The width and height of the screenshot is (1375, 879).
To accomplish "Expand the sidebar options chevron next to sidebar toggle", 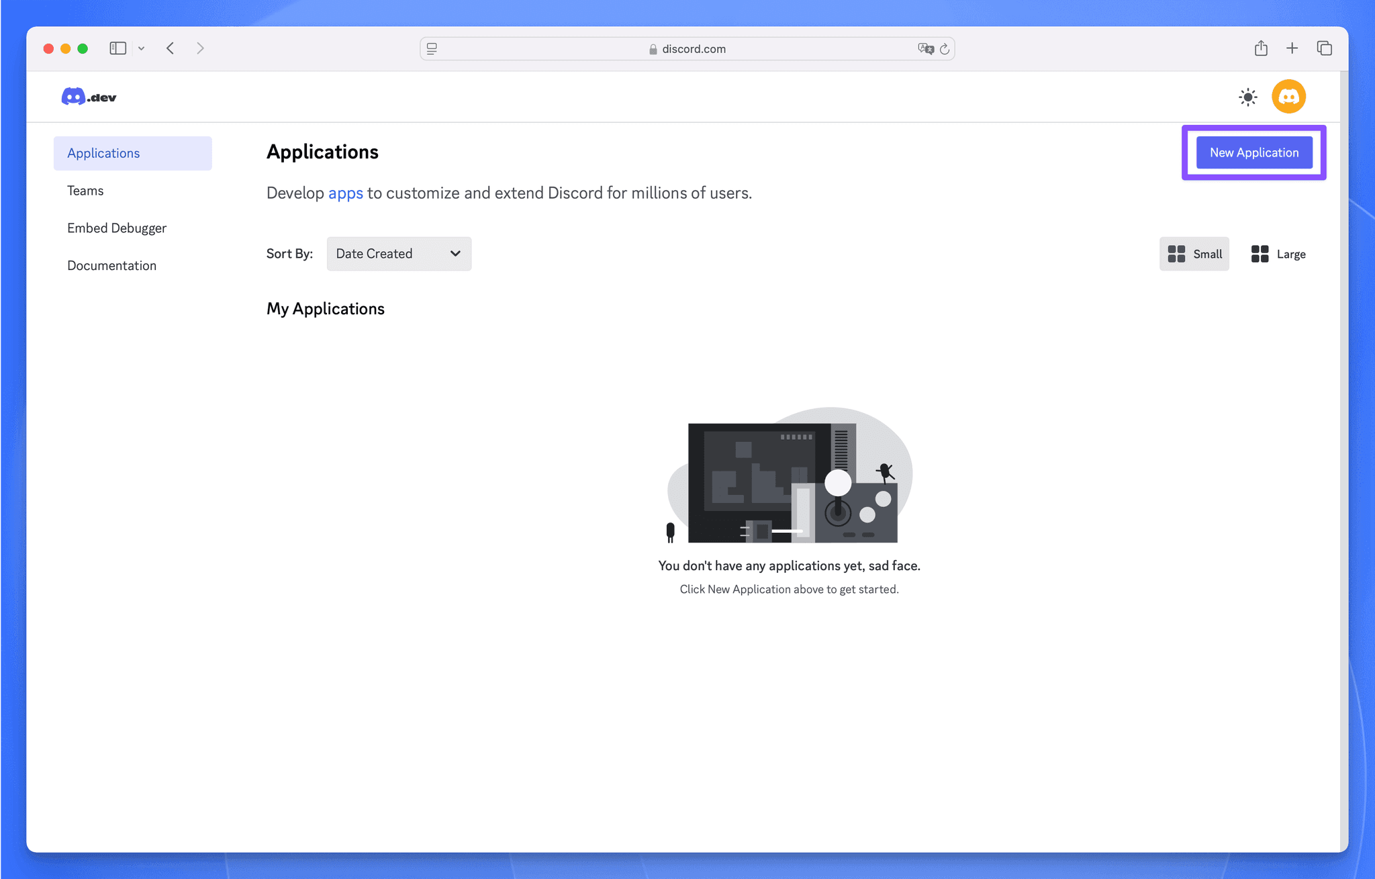I will tap(141, 48).
